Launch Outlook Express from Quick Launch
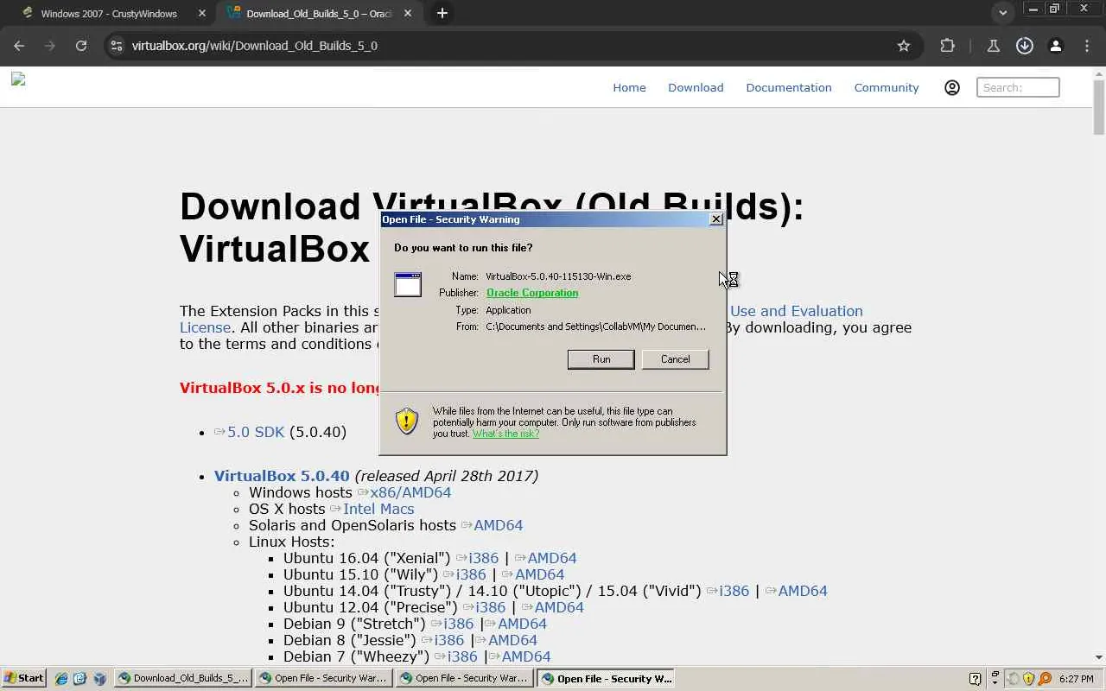The width and height of the screenshot is (1106, 691). coord(80,679)
